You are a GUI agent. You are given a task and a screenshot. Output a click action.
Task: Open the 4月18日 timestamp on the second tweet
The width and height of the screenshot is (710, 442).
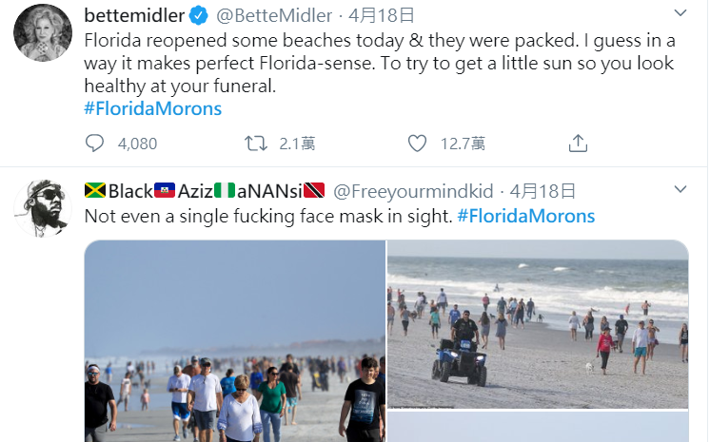542,191
